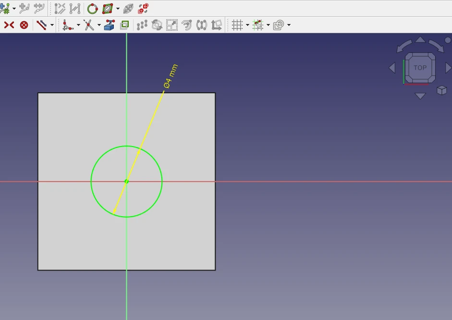Rotate view clockwise with the cube arrow
This screenshot has width=452, height=320.
tap(437, 46)
